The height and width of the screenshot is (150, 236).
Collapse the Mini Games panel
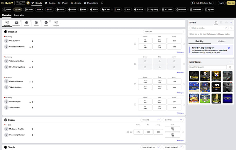pyautogui.click(x=231, y=62)
